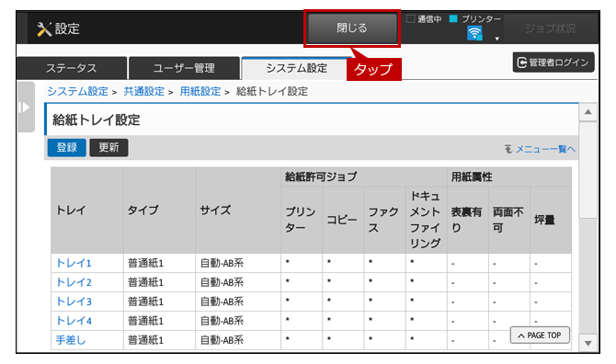Click 自動-AB系 in the トレイ4 row
Screen dimensions: 616x364
[222, 321]
